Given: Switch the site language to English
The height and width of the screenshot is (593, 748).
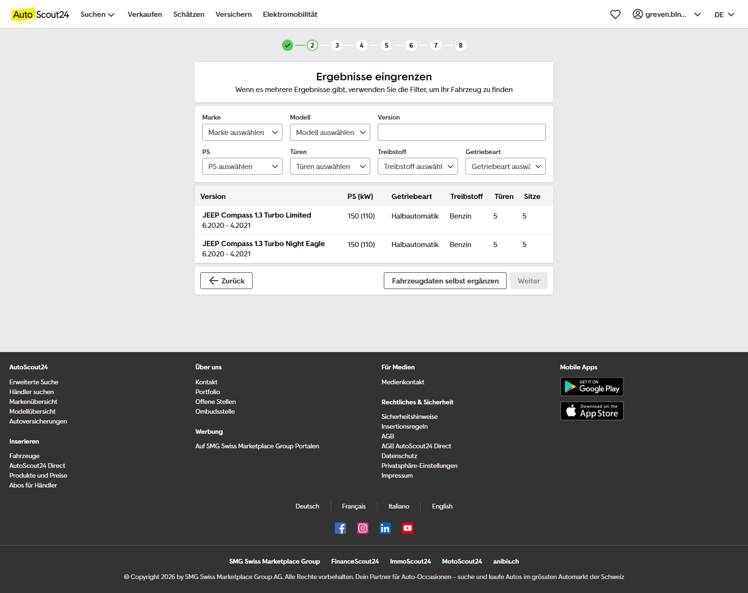Looking at the screenshot, I should click(x=442, y=506).
